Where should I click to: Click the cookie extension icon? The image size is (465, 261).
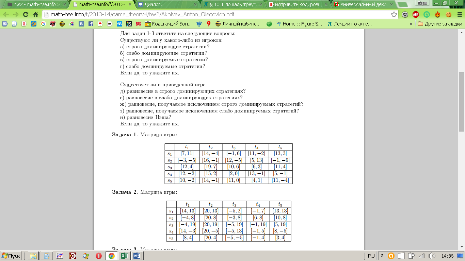[449, 15]
